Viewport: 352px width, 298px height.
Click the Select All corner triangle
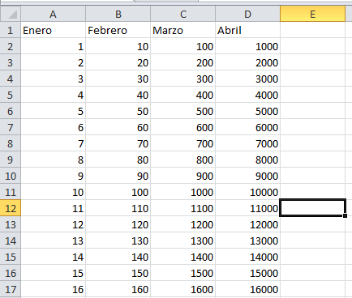[x=11, y=14]
